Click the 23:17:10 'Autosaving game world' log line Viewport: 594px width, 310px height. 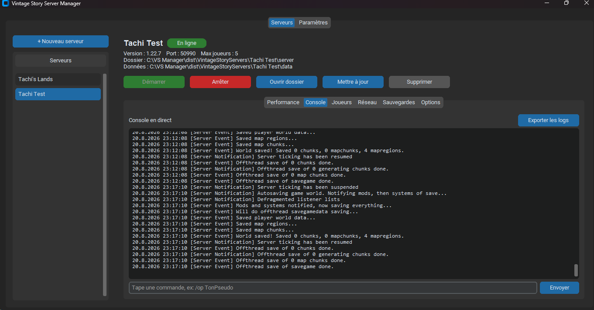pos(289,193)
